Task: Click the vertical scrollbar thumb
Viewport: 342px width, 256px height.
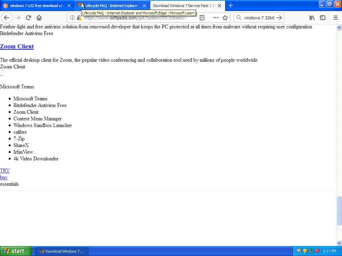Action: 339,210
